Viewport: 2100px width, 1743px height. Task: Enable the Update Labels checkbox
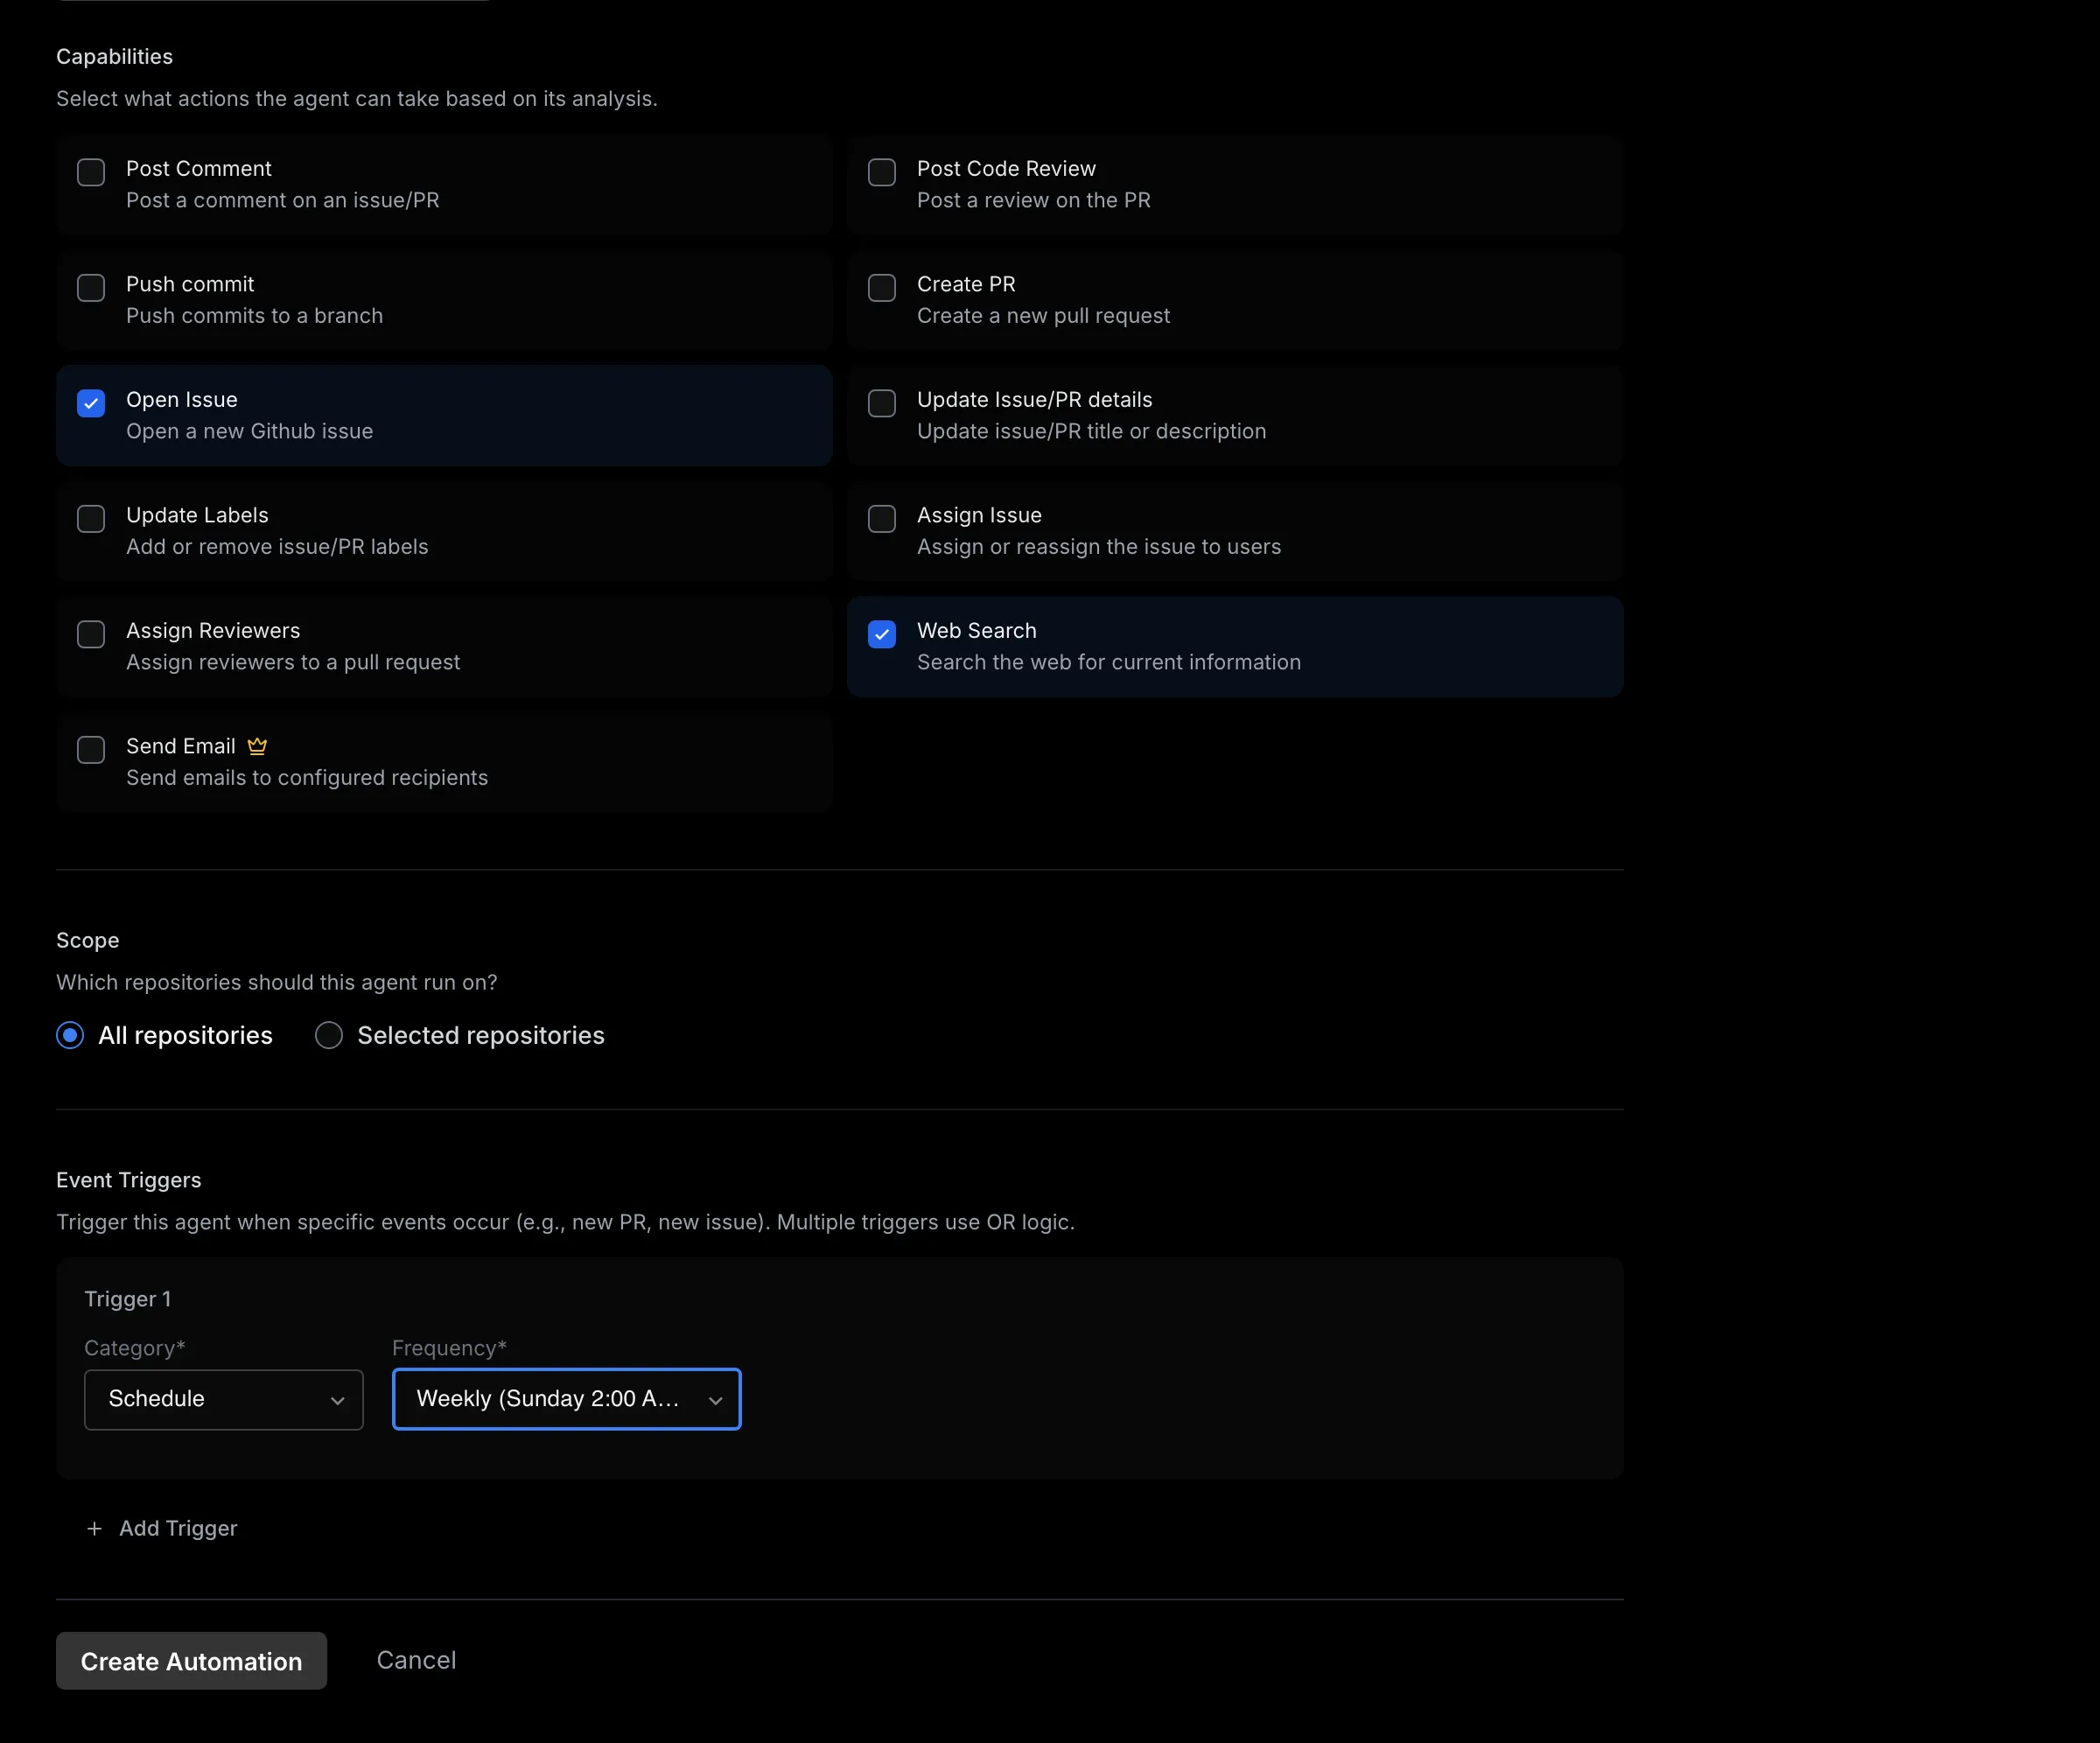(x=91, y=519)
